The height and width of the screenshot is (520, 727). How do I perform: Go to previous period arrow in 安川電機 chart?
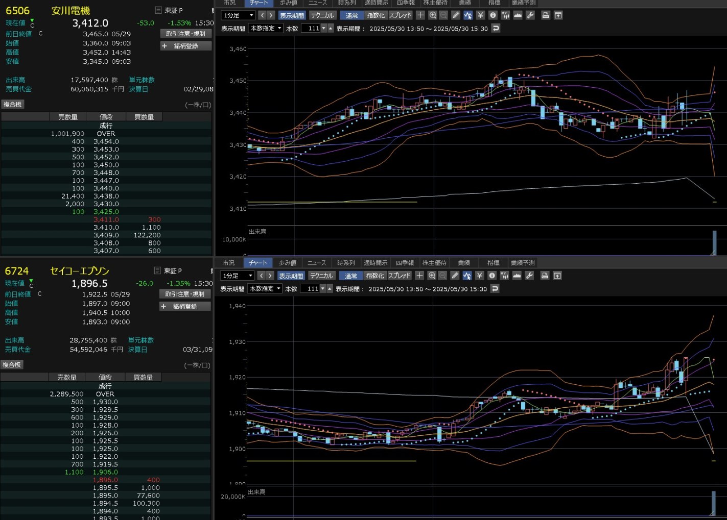263,15
